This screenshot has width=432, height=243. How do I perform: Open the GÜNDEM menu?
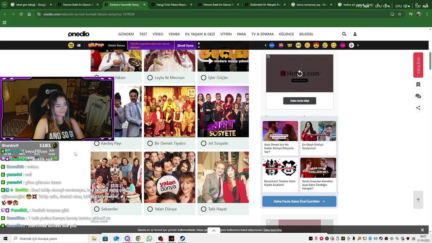[x=126, y=34]
